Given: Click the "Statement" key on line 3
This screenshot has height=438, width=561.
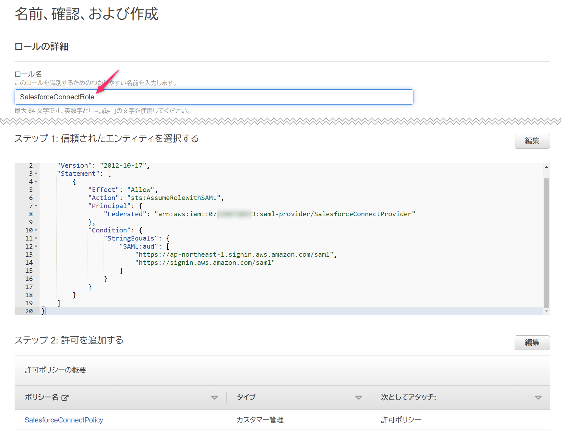Looking at the screenshot, I should 78,174.
